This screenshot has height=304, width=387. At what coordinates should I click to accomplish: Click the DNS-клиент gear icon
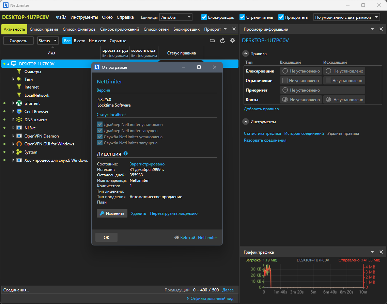[x=19, y=119]
